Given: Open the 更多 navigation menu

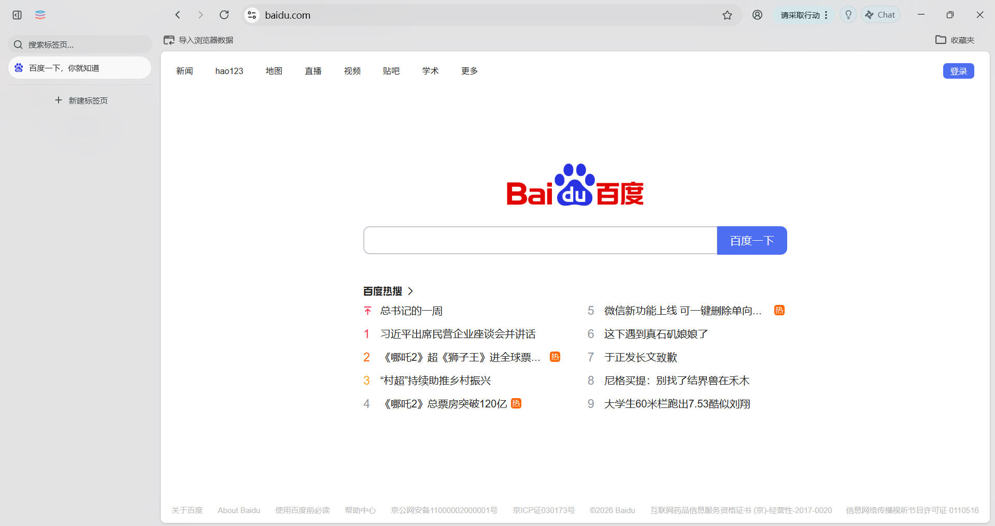Looking at the screenshot, I should click(469, 71).
